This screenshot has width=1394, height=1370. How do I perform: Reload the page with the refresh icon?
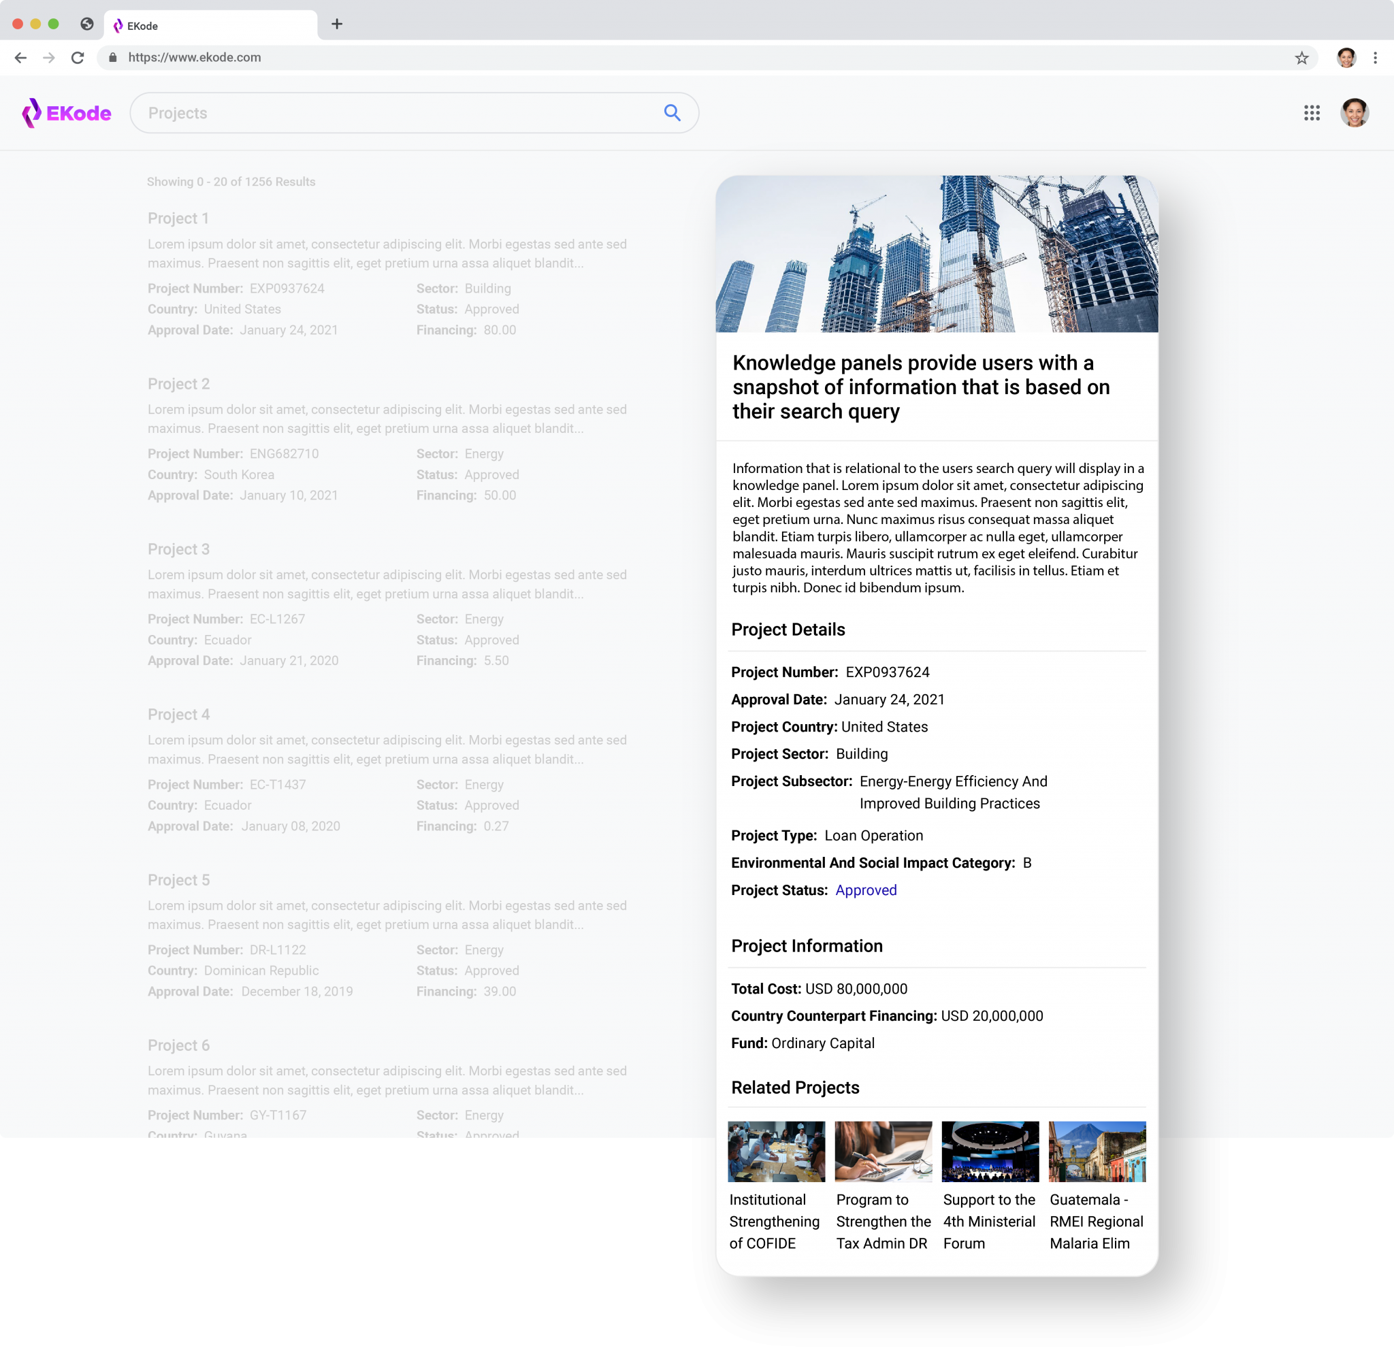click(x=77, y=58)
